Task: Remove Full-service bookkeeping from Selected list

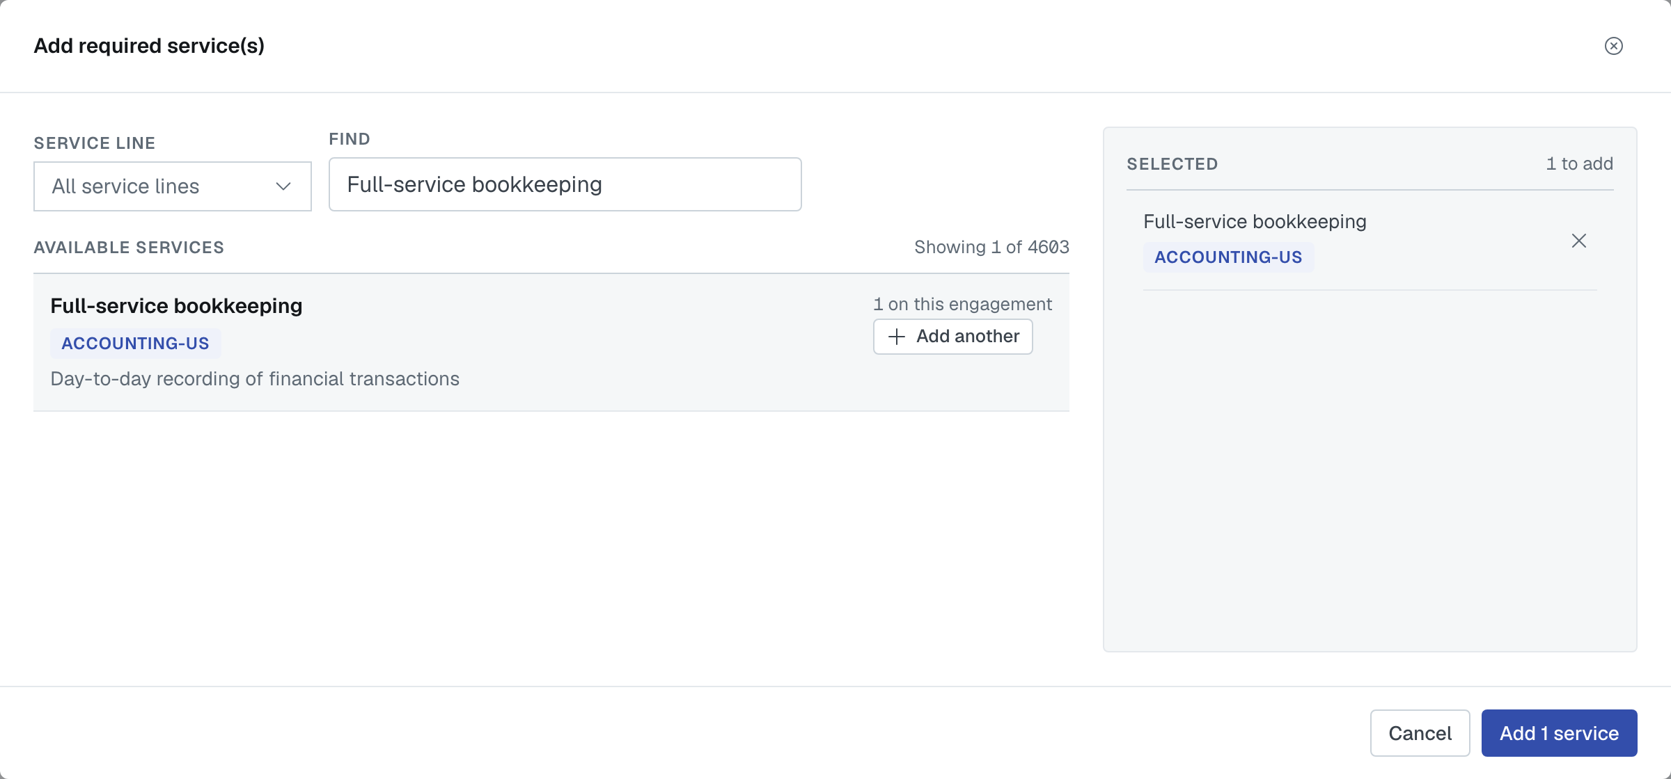Action: 1578,241
